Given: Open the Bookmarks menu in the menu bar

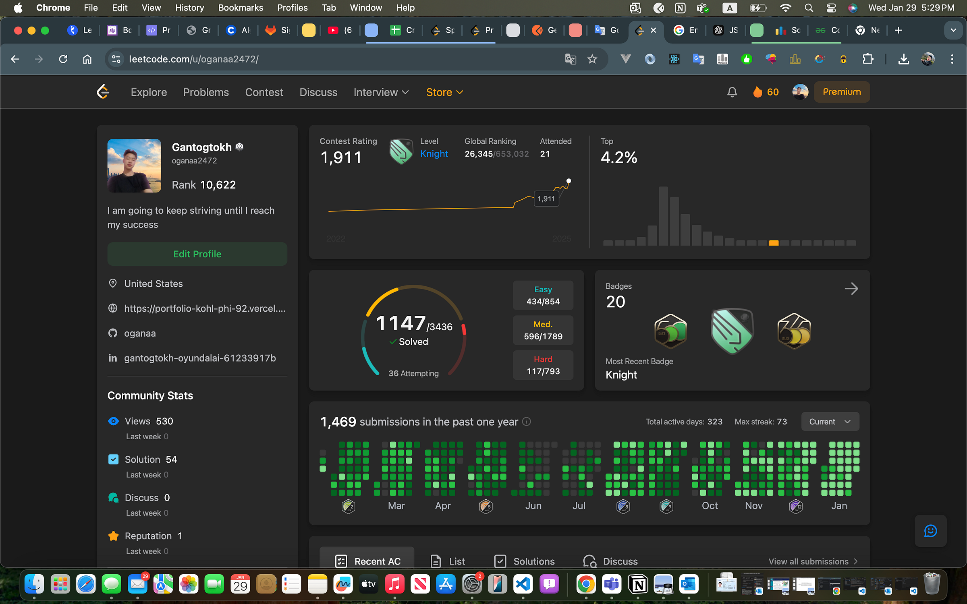Looking at the screenshot, I should [x=241, y=8].
